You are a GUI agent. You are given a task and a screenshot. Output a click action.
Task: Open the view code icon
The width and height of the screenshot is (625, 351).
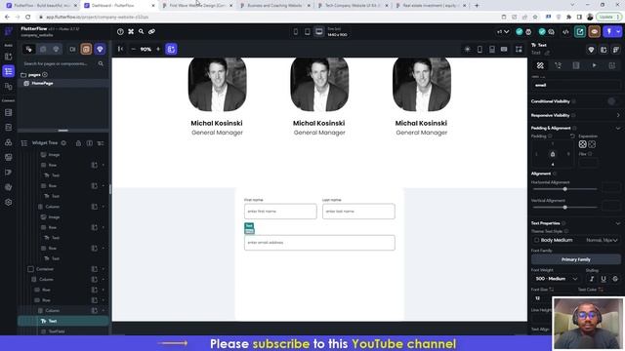565,31
